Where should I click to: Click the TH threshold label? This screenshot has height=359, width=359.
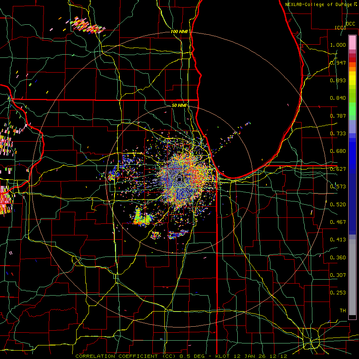click(x=343, y=311)
